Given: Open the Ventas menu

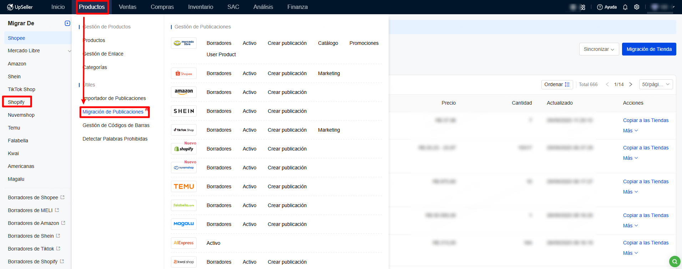Looking at the screenshot, I should point(127,7).
